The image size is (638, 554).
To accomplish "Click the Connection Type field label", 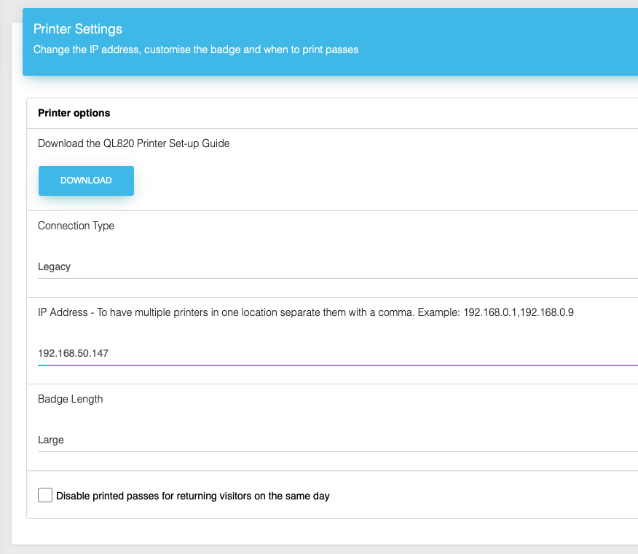I will click(x=76, y=226).
